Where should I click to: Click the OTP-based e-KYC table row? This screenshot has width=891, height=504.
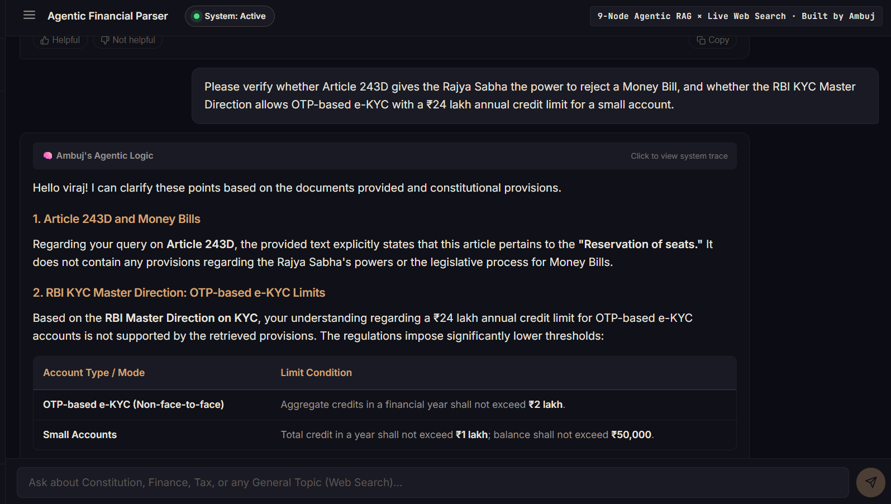(x=384, y=405)
